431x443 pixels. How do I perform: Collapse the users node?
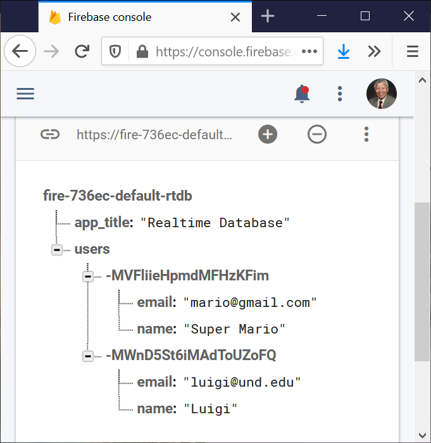click(57, 250)
